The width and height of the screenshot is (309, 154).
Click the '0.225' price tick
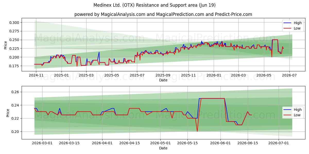[x=14, y=49]
